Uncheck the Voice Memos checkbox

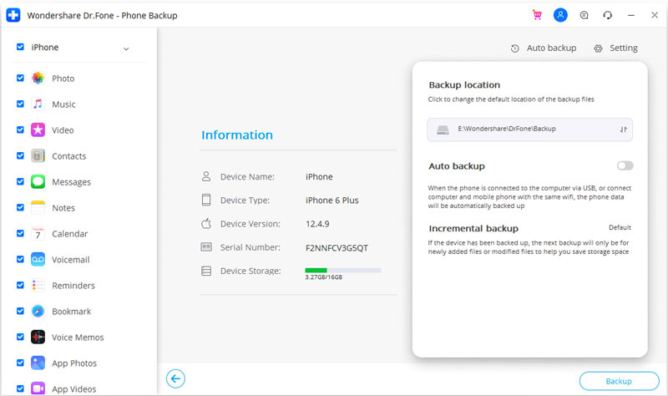pos(20,337)
